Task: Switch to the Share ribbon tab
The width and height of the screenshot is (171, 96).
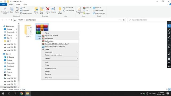Action: click(x=18, y=4)
